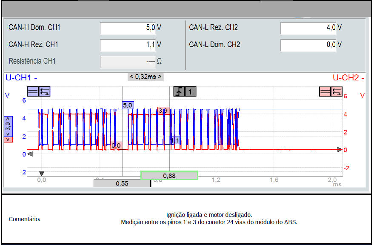This screenshot has width=374, height=245.
Task: Select the trigger channel 1 box
Action: click(191, 91)
